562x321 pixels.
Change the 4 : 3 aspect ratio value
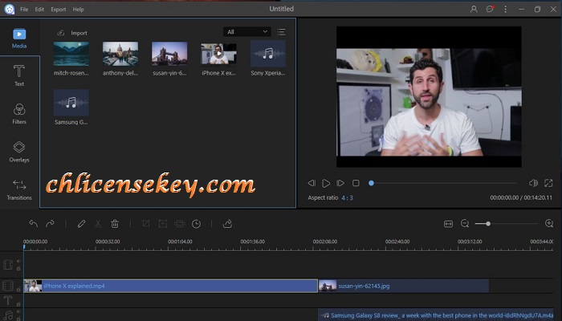pos(347,197)
